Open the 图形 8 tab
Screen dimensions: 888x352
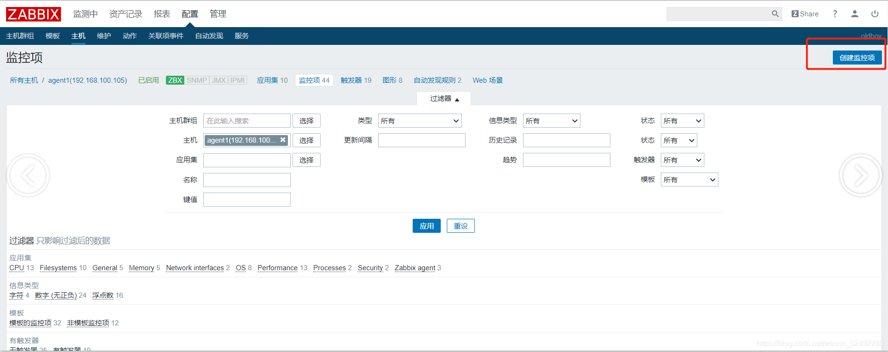[x=393, y=80]
